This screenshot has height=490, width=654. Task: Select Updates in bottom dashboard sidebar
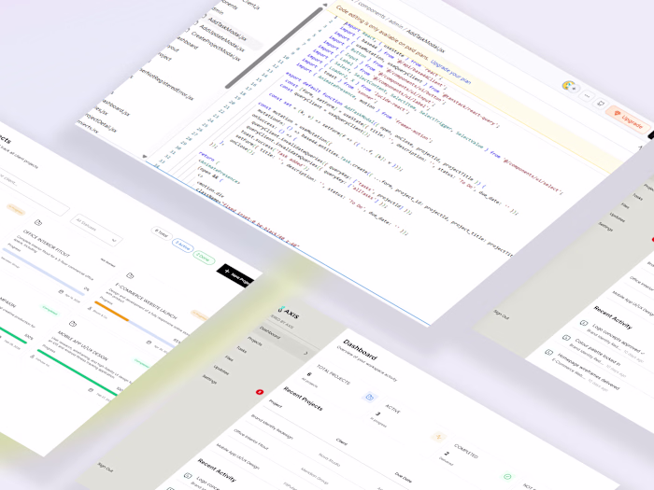click(x=221, y=370)
